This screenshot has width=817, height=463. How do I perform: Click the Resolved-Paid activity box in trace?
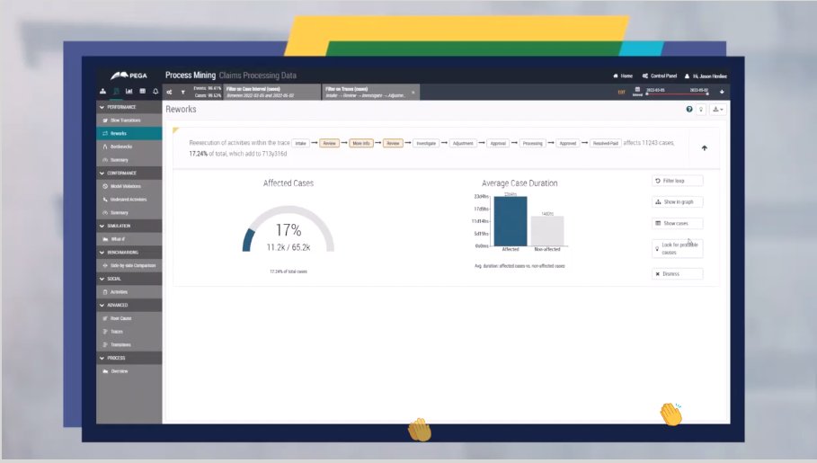point(606,143)
